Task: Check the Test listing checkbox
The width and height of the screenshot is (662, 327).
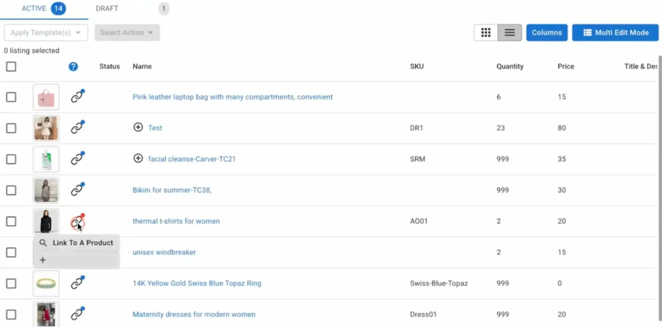Action: click(11, 128)
